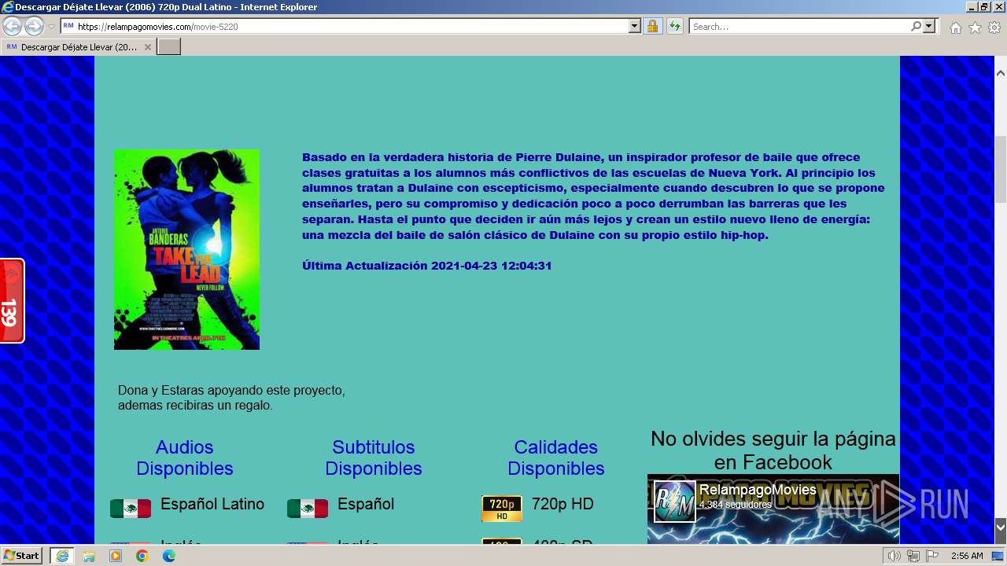The width and height of the screenshot is (1007, 566).
Task: Open the Tools gear icon
Action: pos(994,28)
